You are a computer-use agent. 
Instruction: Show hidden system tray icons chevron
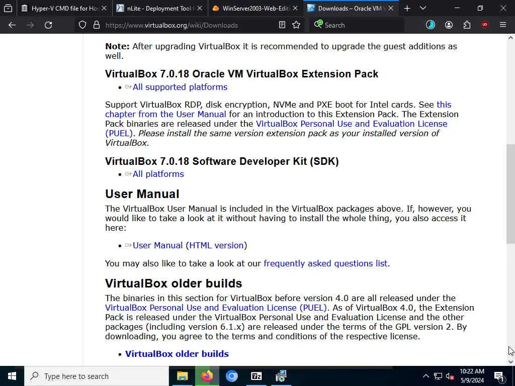point(425,376)
